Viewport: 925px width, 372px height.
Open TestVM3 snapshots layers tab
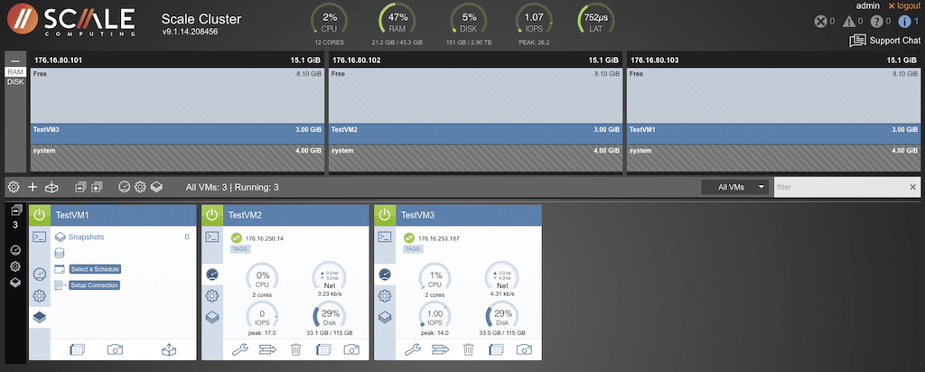point(385,317)
